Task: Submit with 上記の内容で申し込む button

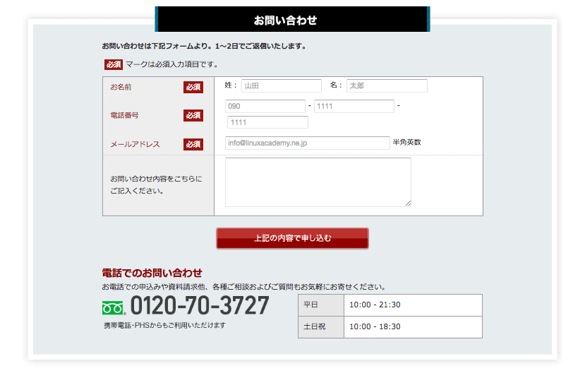Action: [x=292, y=238]
